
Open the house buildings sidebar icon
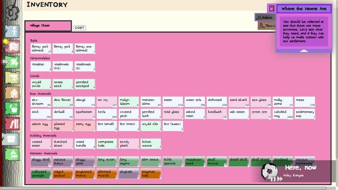13,93
